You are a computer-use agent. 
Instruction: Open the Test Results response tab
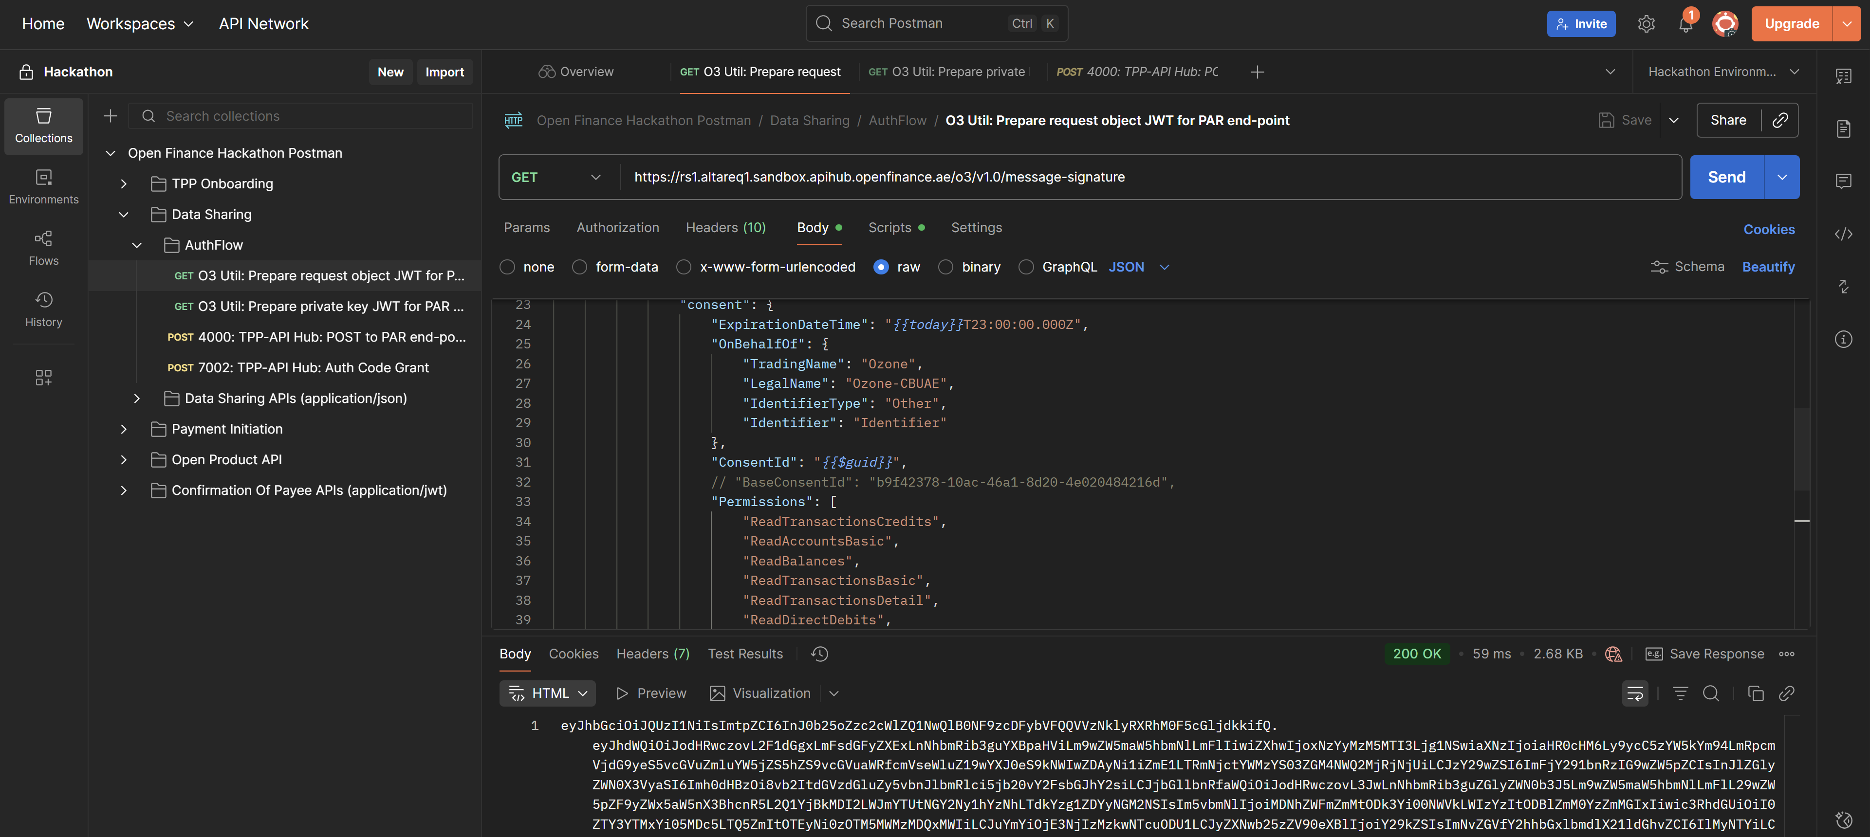pos(745,654)
